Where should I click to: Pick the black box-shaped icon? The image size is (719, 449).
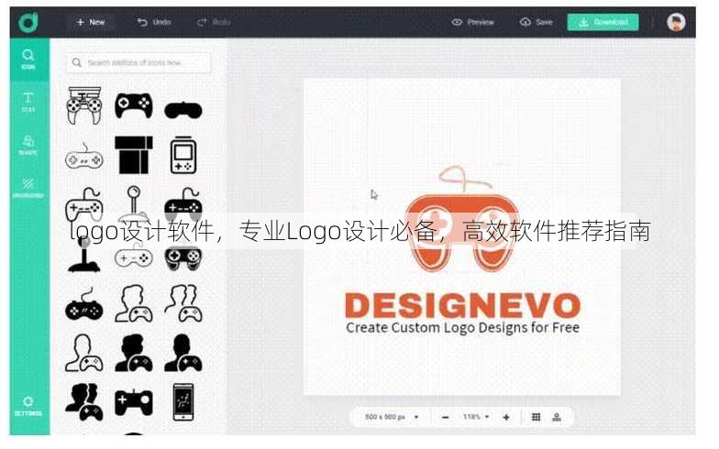(x=134, y=155)
